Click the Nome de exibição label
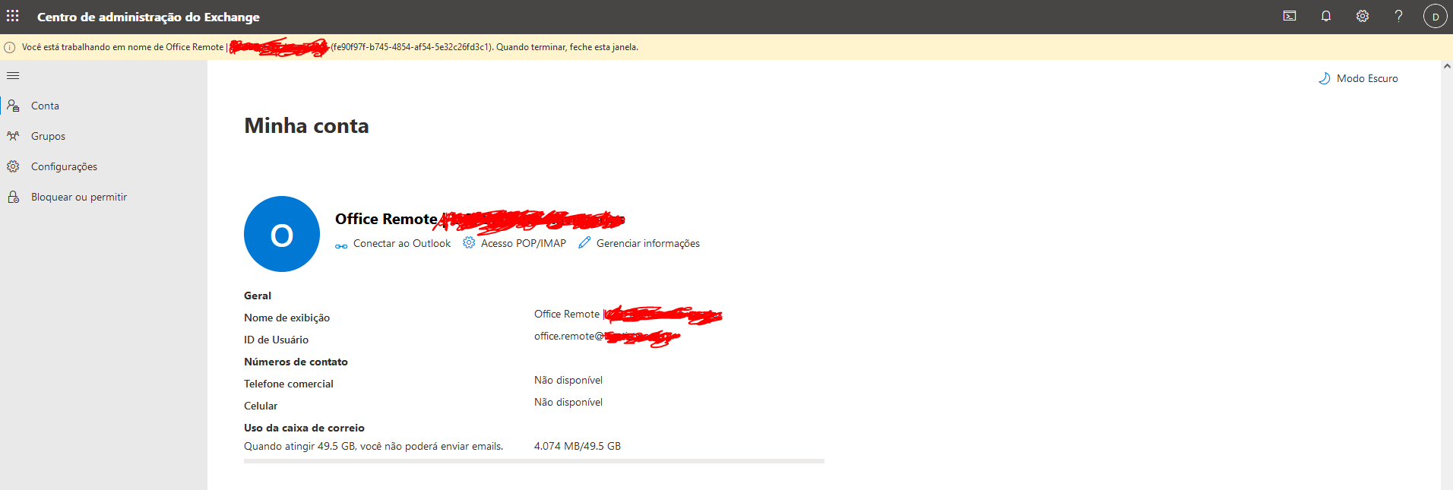Viewport: 1453px width, 490px height. 286,318
